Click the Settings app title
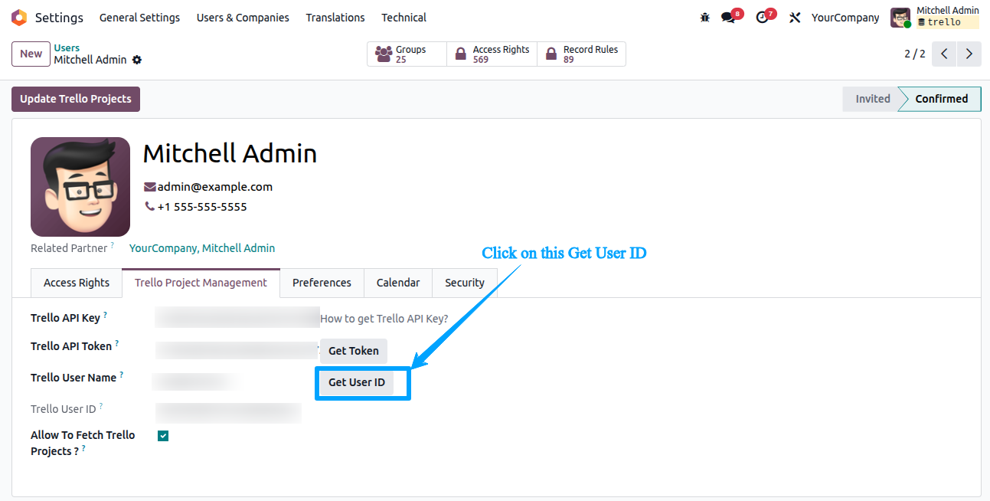990x501 pixels. [59, 17]
